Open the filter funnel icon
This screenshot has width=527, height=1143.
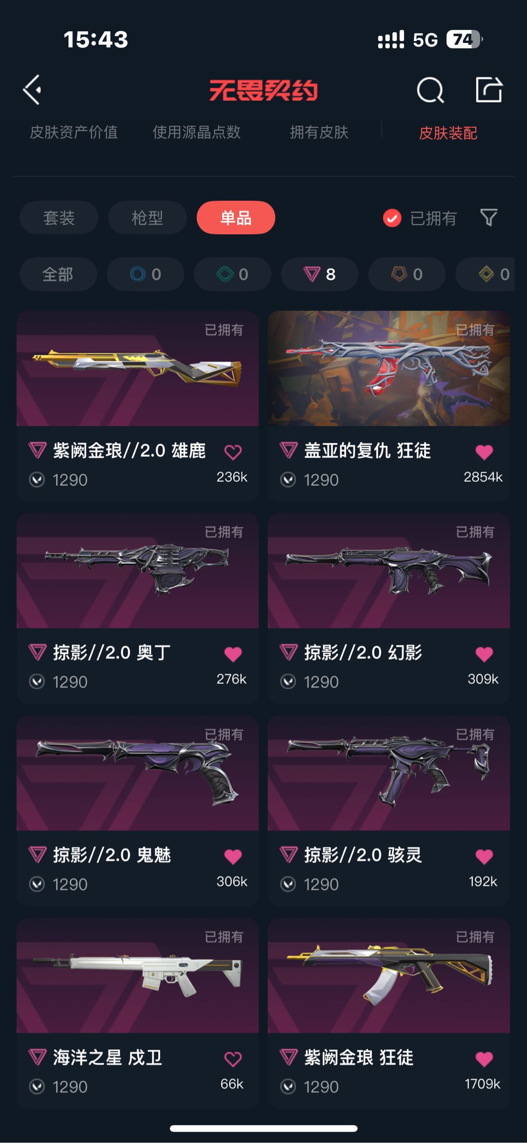point(488,218)
